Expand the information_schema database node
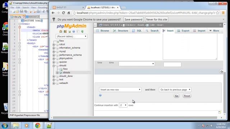 pos(54,48)
